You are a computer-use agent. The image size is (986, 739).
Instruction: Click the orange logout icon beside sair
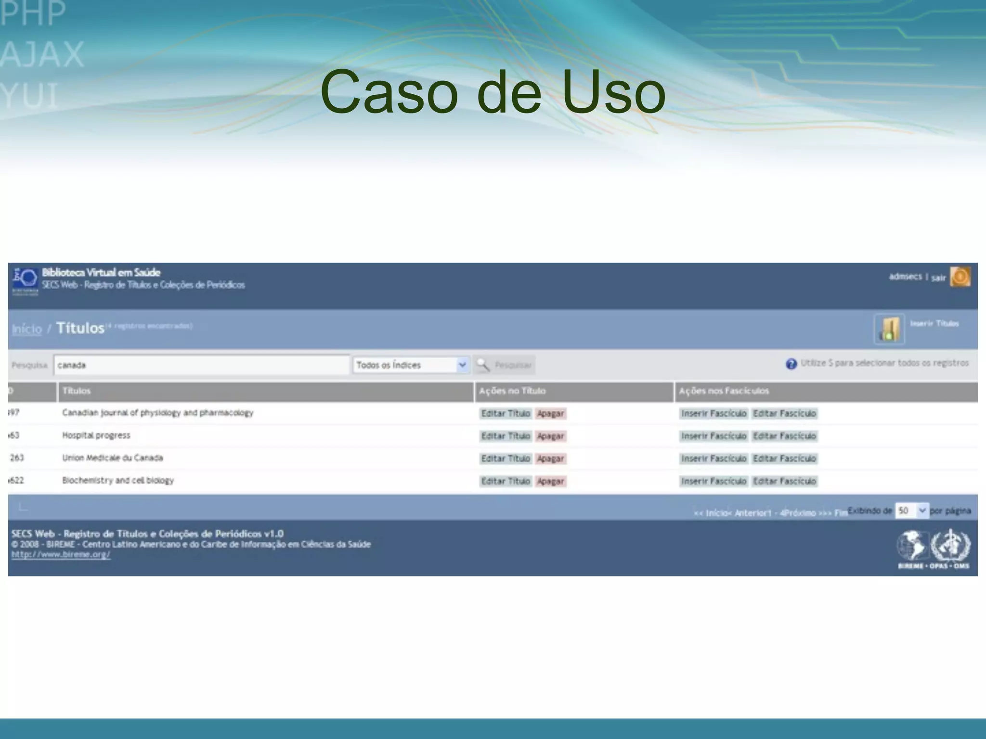coord(960,277)
